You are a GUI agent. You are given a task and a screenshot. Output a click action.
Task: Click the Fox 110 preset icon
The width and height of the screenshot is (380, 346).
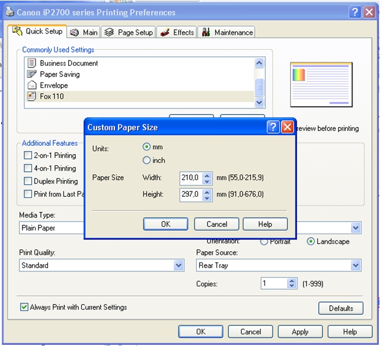32,96
